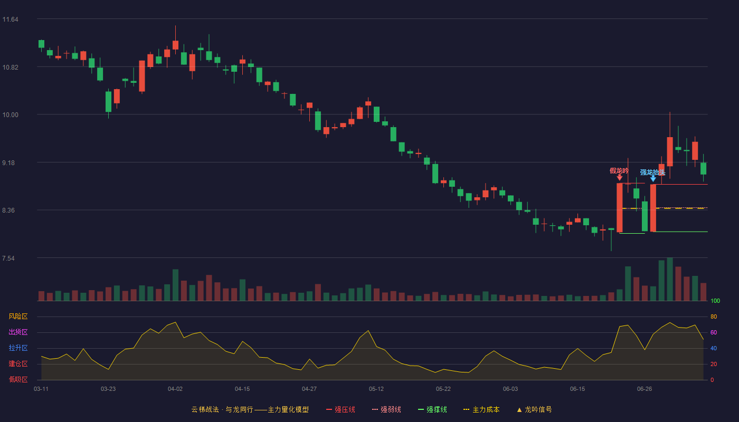Click the 风险区 zone label
Viewport: 739px width, 422px height.
tap(18, 316)
